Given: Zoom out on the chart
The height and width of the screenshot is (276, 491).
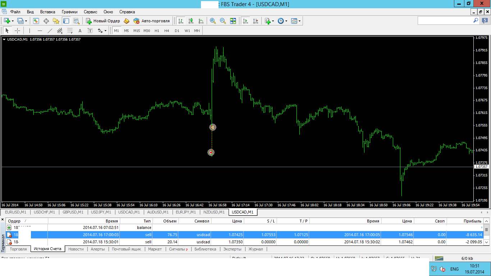Looking at the screenshot, I should [x=223, y=21].
